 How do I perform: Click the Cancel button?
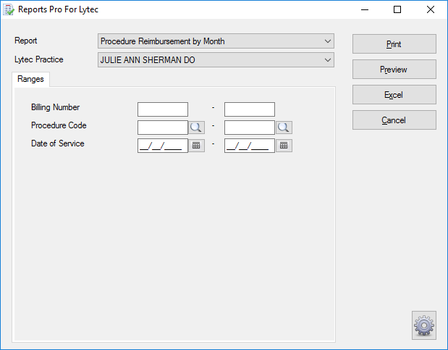pos(394,120)
